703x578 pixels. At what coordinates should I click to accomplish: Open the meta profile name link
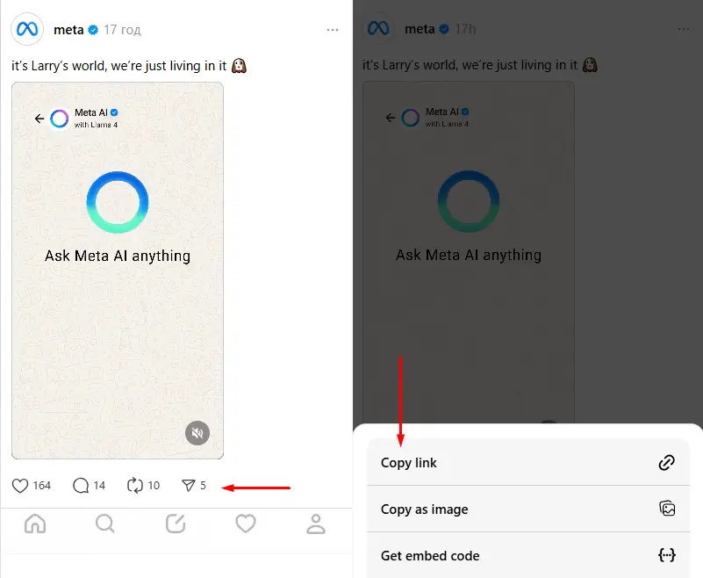pos(68,29)
